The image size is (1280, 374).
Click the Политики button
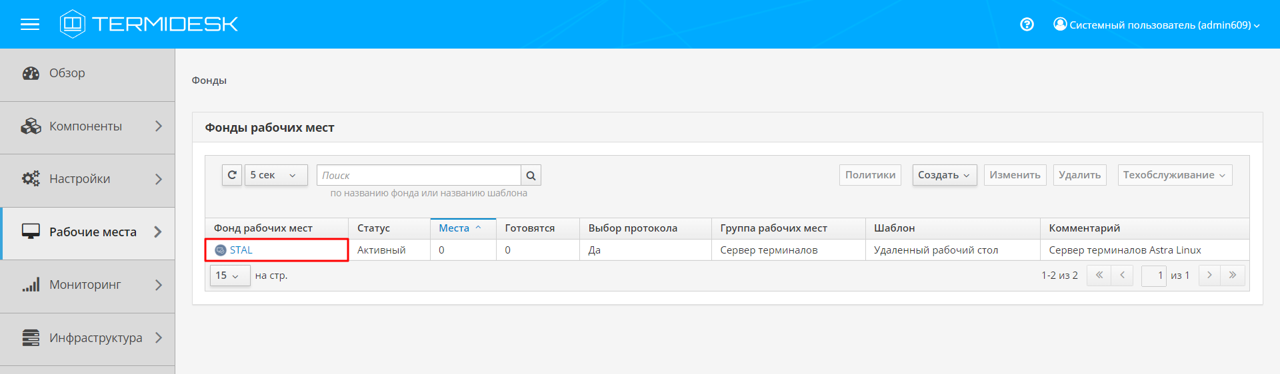[x=870, y=175]
